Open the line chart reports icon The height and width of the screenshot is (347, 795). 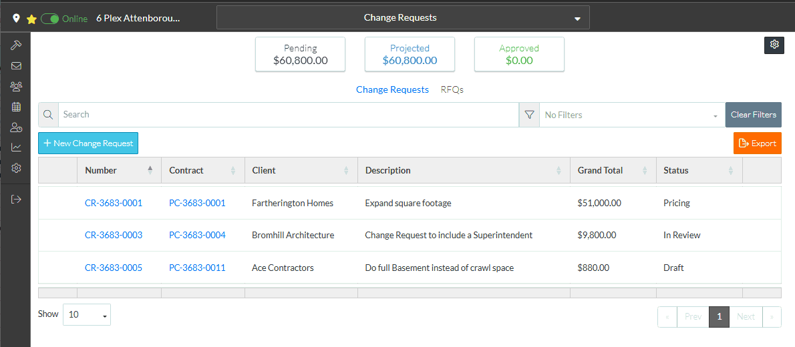[x=16, y=147]
